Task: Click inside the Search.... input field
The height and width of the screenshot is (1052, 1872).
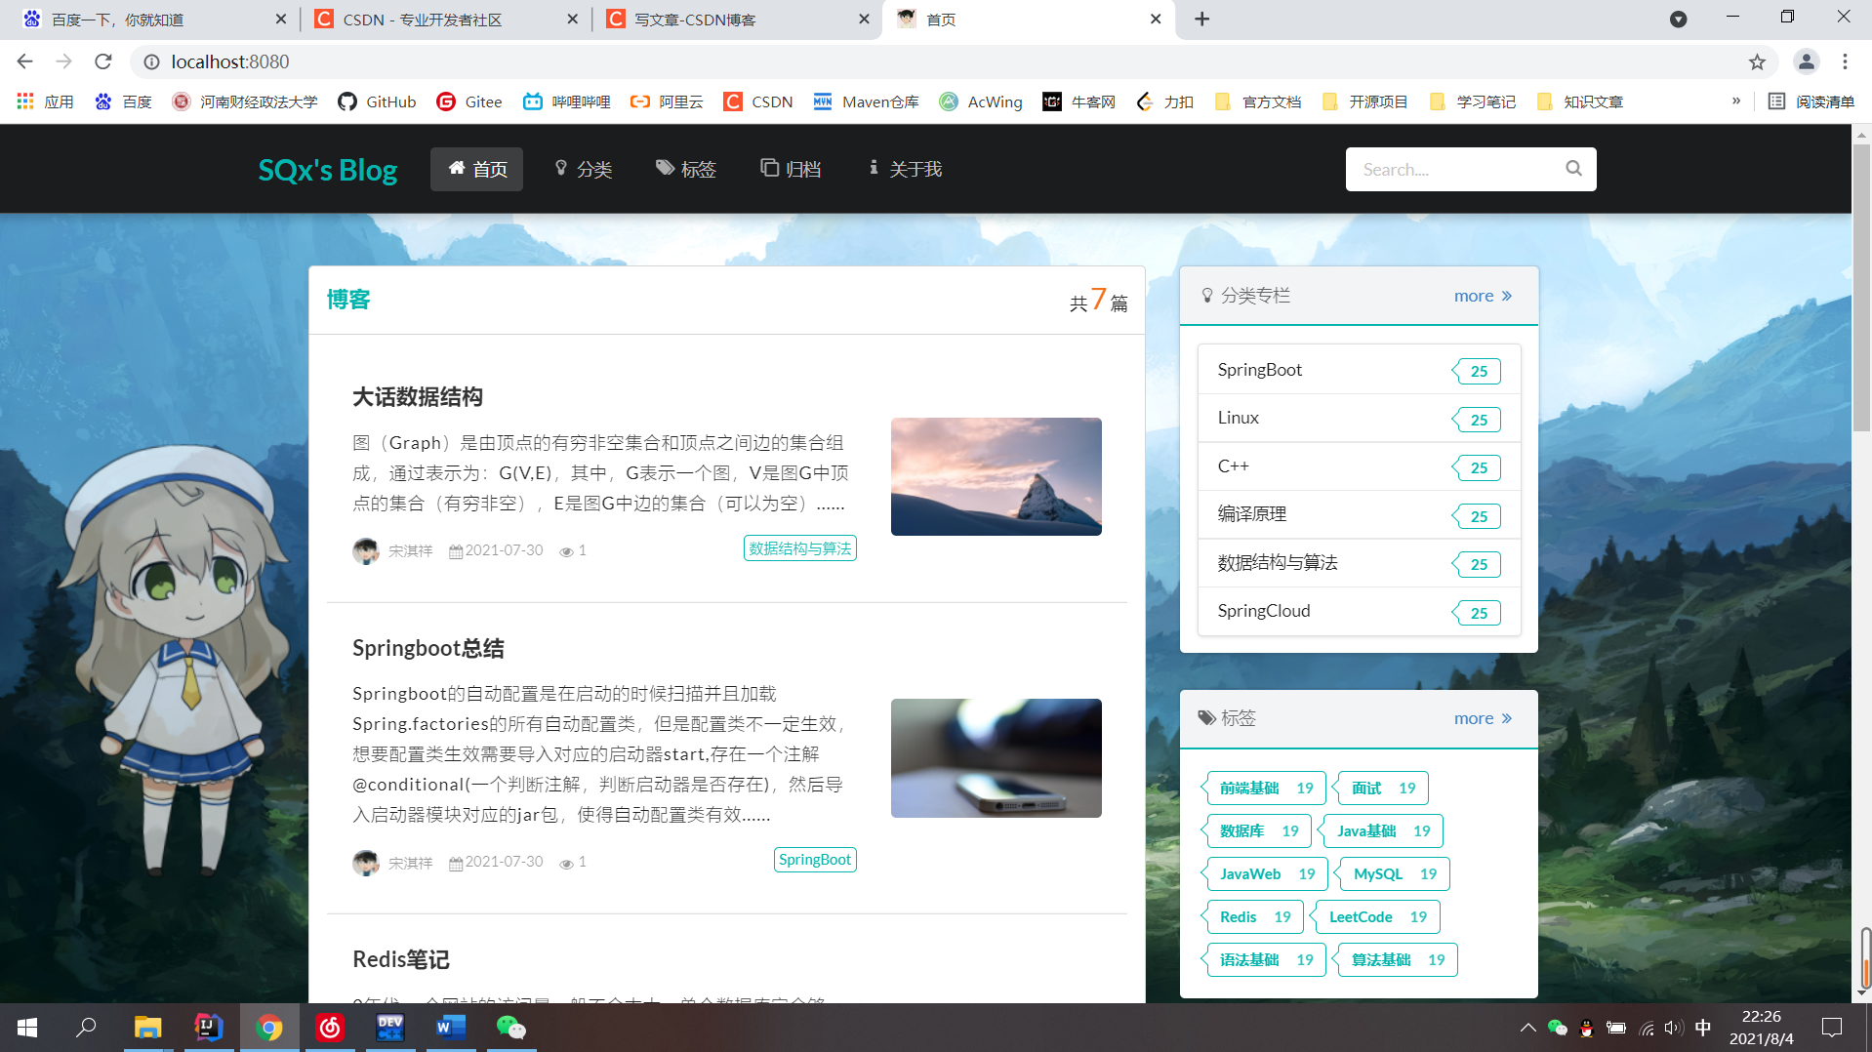Action: click(x=1445, y=168)
